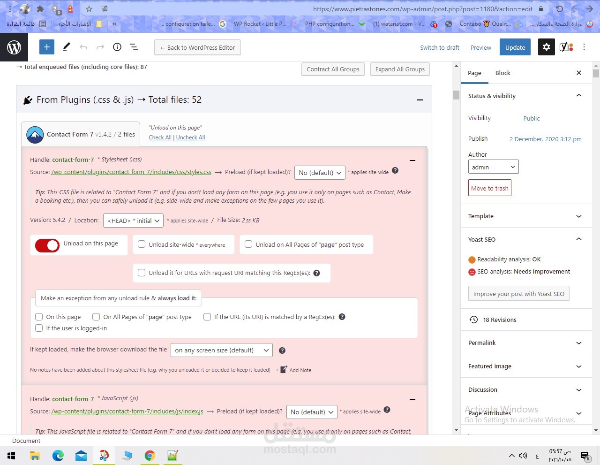
Task: Collapse the contact-form-7 stylesheet row
Action: click(x=412, y=160)
